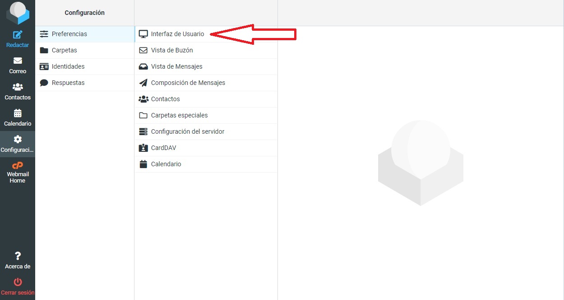Select Preferencias in the settings list
The width and height of the screenshot is (564, 300).
(69, 34)
